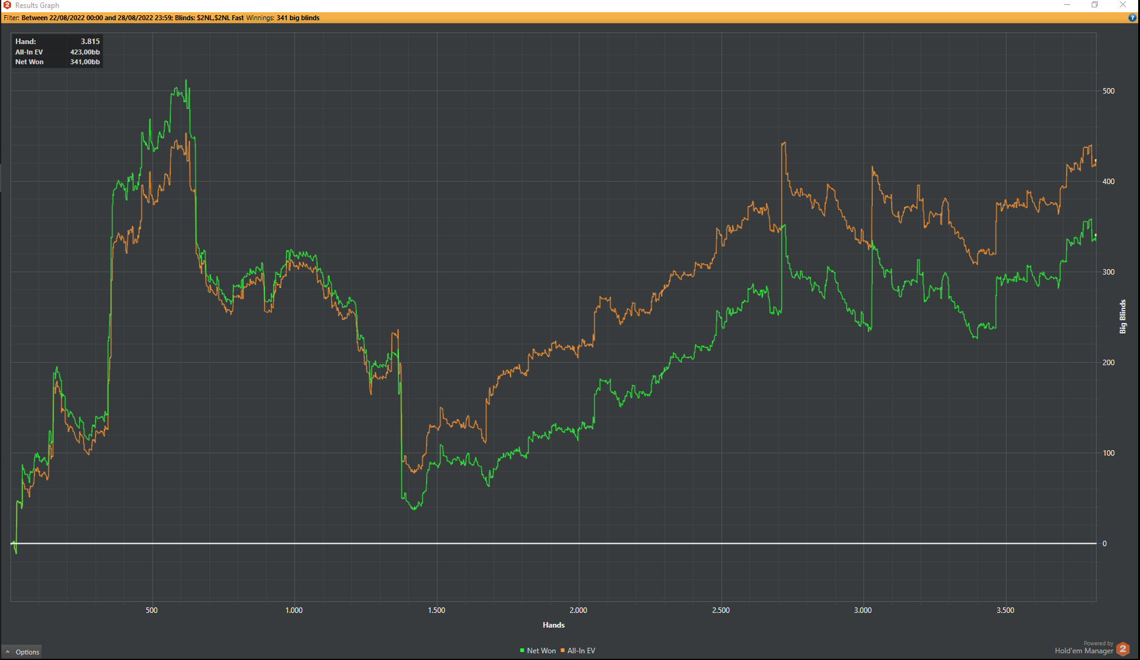Click the "500" label on the Big Blinds axis
The width and height of the screenshot is (1140, 660).
coord(1109,91)
